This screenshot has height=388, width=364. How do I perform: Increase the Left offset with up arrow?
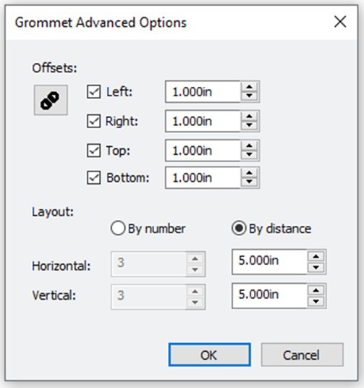click(249, 87)
